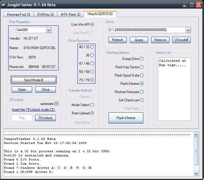
Task: Select Mode Select transfer method
Action: point(92,105)
